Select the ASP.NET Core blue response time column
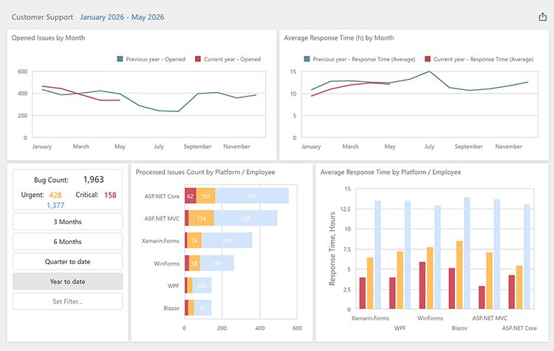This screenshot has width=554, height=351. coord(527,257)
